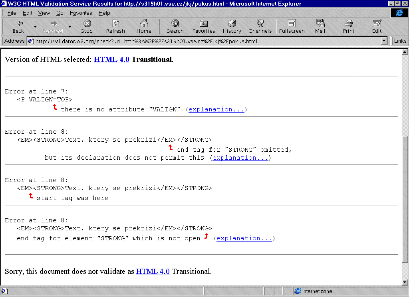Image resolution: width=409 pixels, height=297 pixels.
Task: Show the History toolbar icon
Action: click(232, 24)
